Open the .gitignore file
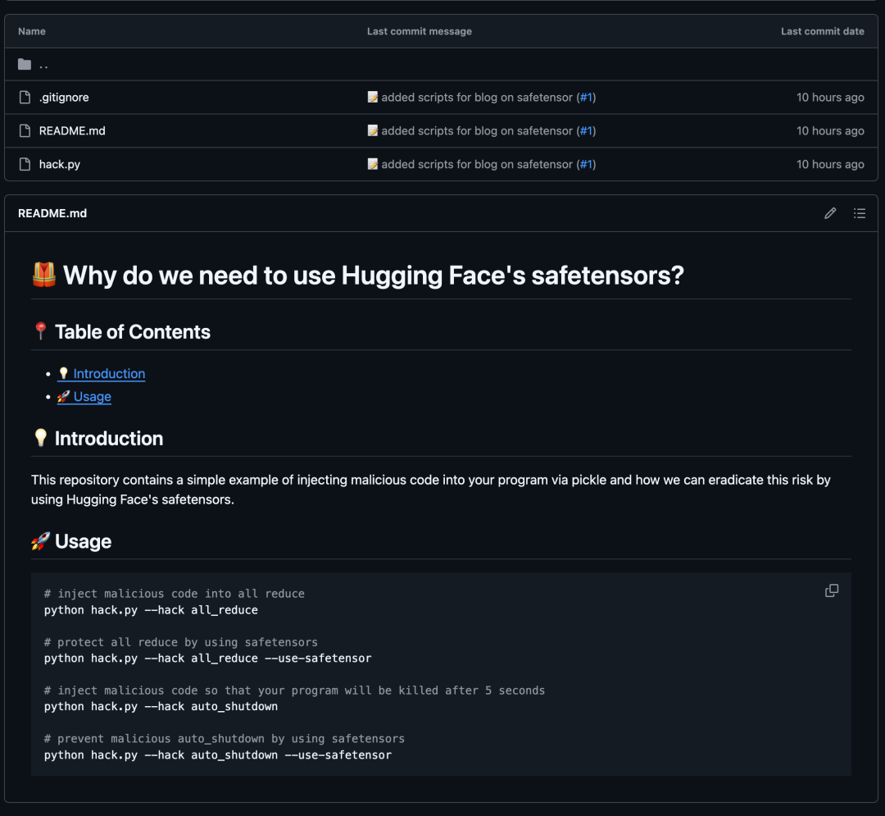The width and height of the screenshot is (885, 816). pos(64,97)
